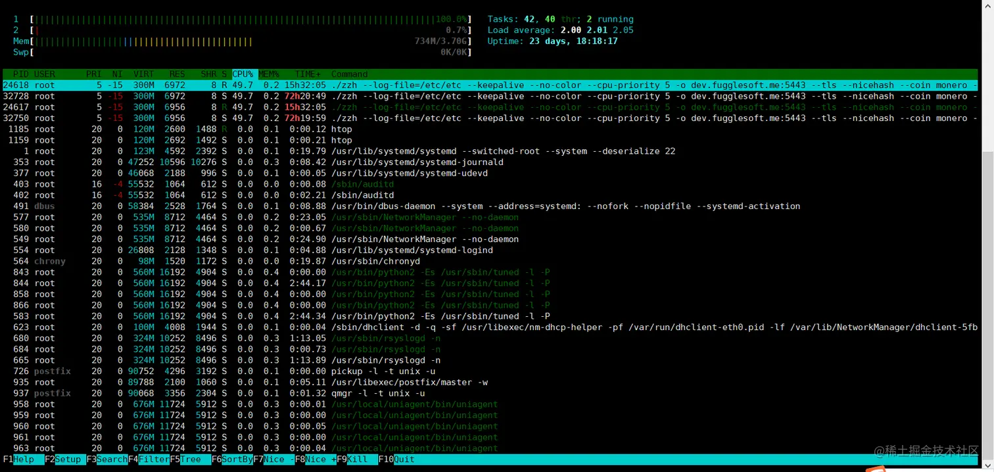Select zzh process row PID 32728
Screen dimensions: 994x472
coord(490,96)
